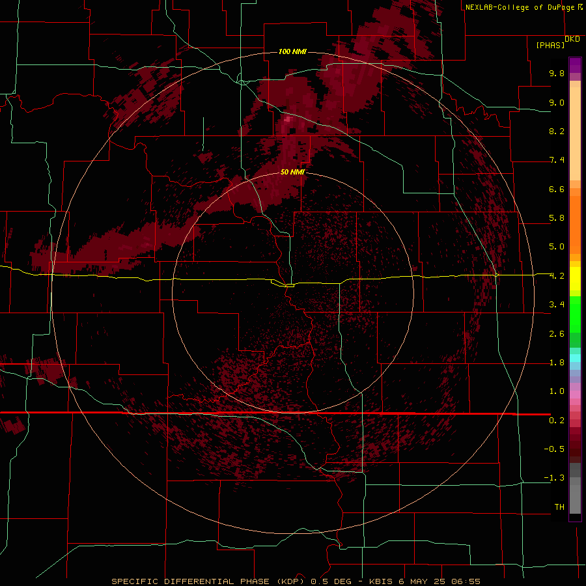
Task: Select the 9.8 value on the color scale
Action: click(x=557, y=73)
